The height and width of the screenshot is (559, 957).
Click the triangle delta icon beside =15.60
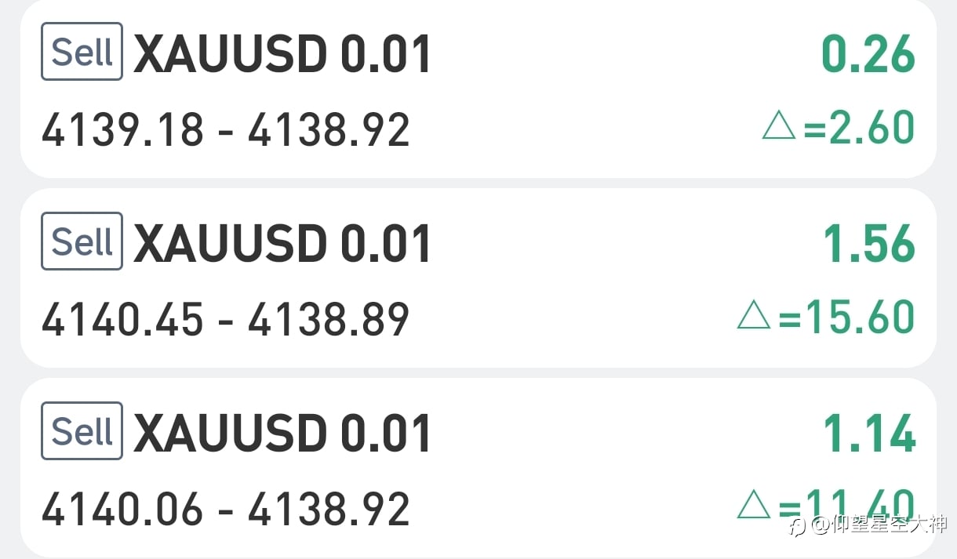[x=754, y=315]
